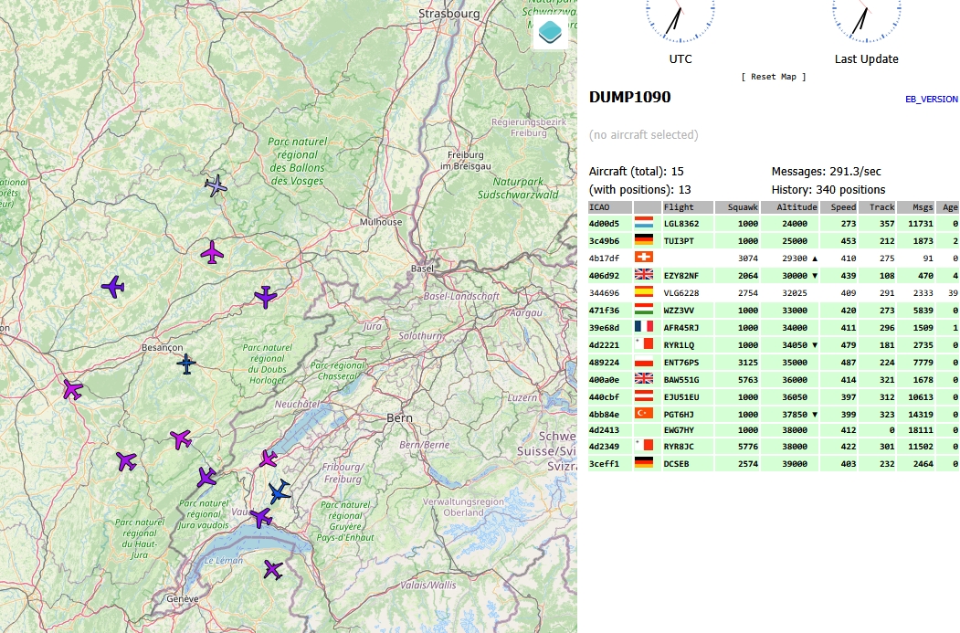Choose the DCSEB aircraft row
The height and width of the screenshot is (633, 960).
[676, 464]
